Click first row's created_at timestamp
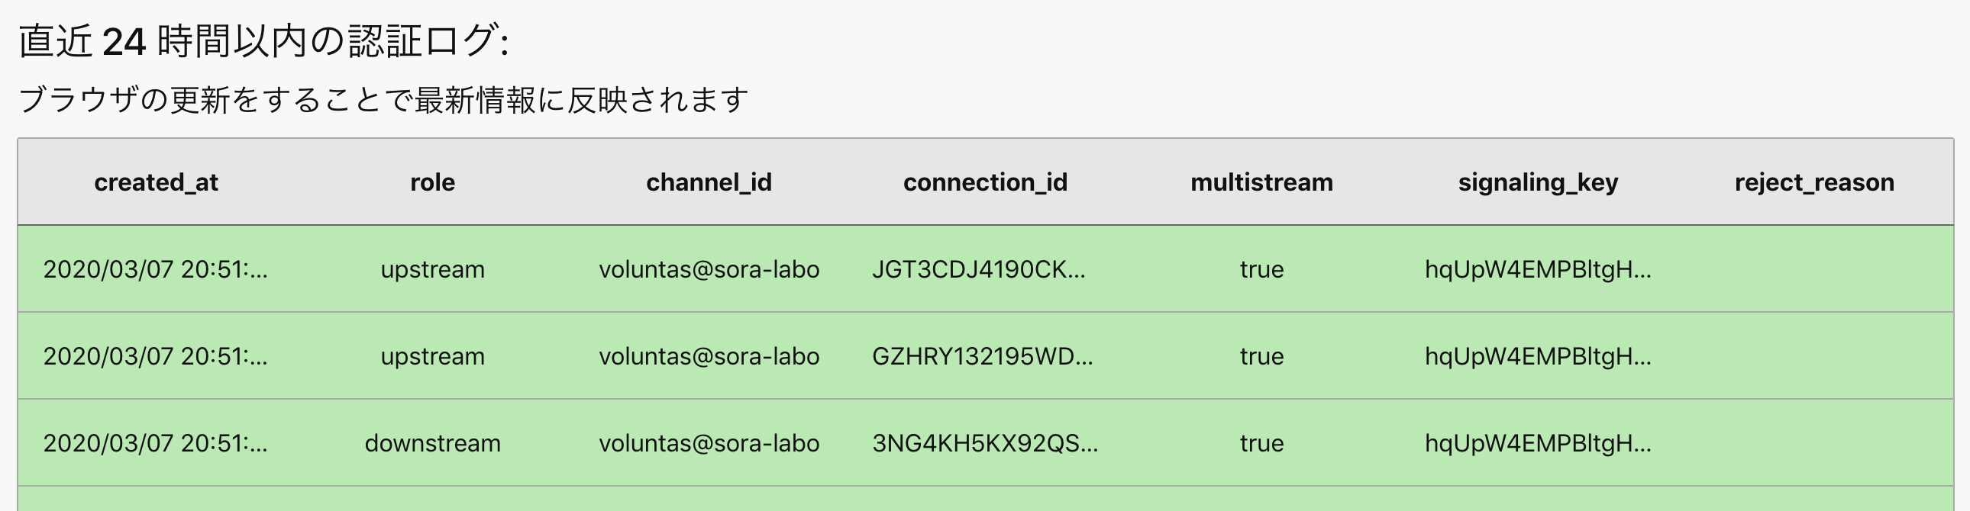Viewport: 1970px width, 511px height. [x=155, y=270]
